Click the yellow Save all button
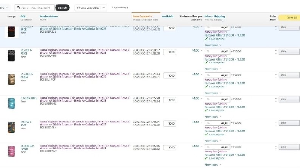 coord(289,18)
